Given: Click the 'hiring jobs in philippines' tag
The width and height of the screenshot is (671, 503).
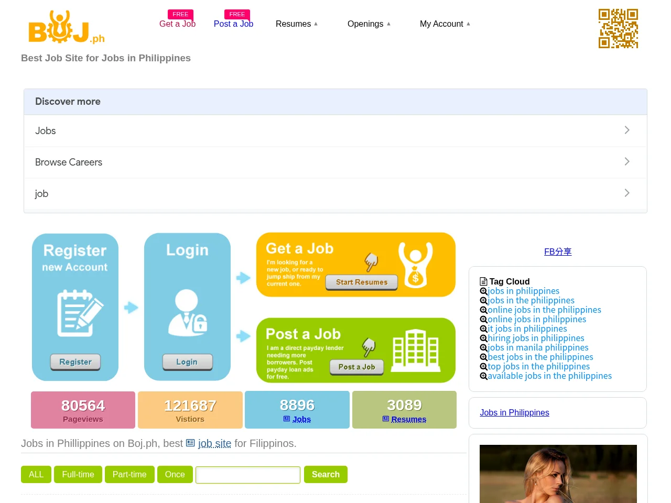Looking at the screenshot, I should pyautogui.click(x=536, y=338).
